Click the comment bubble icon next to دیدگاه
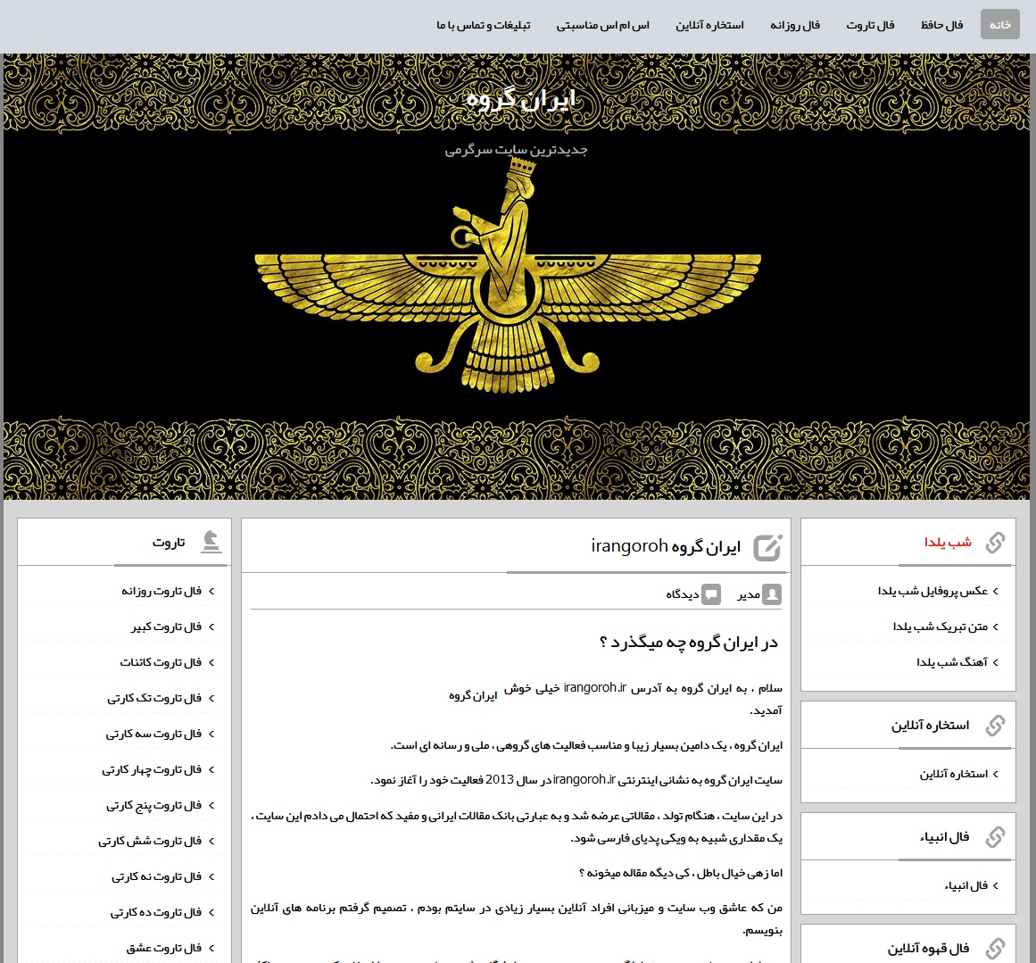Viewport: 1036px width, 963px height. coord(711,594)
